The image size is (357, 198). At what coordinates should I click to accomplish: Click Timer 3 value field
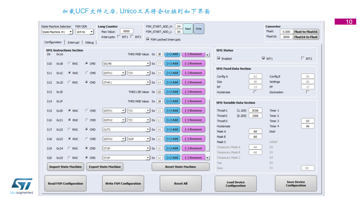pos(307,121)
